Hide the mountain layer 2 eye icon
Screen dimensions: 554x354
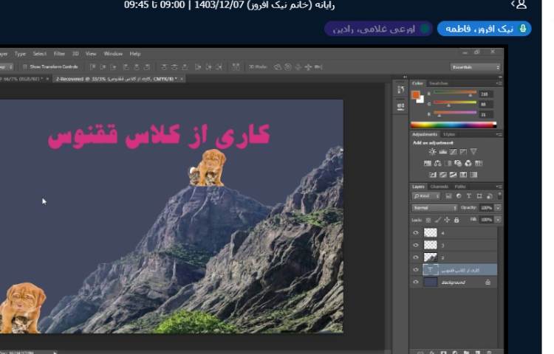416,257
